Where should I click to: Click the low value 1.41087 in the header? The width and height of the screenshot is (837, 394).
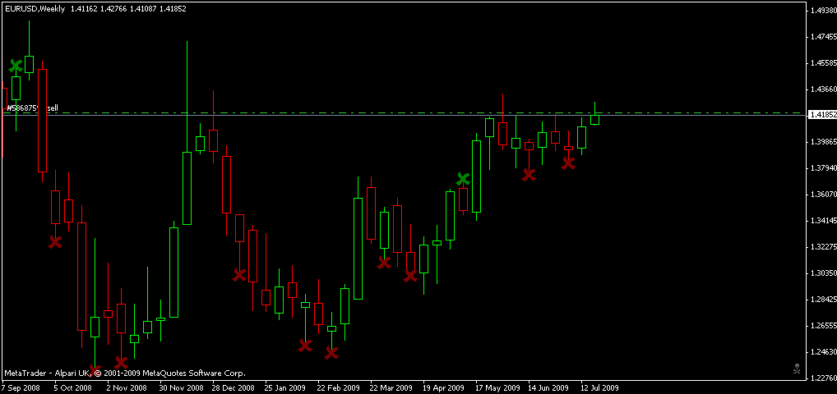(144, 8)
